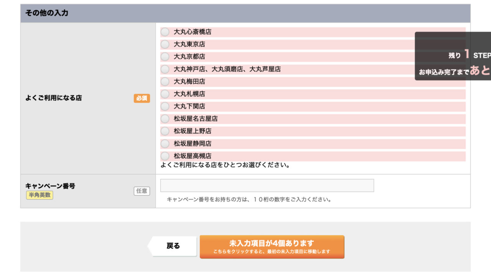Click the よくご利用になる店 field label
Image resolution: width=491 pixels, height=276 pixels.
(x=54, y=98)
